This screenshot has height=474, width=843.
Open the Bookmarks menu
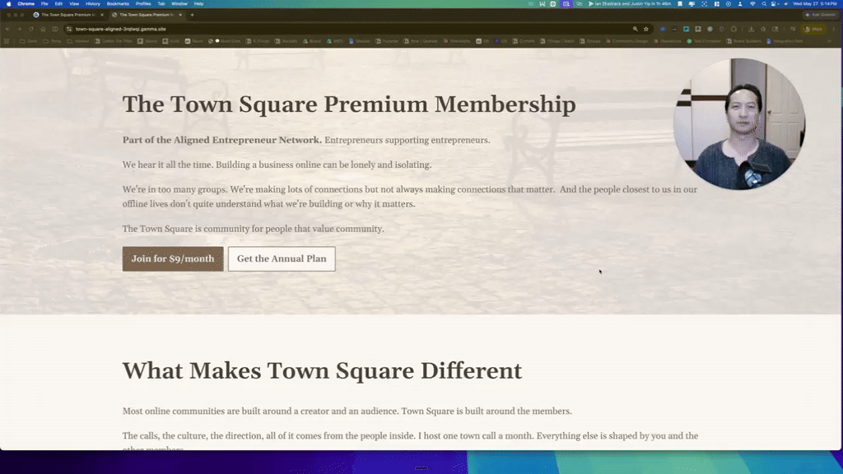[x=118, y=4]
